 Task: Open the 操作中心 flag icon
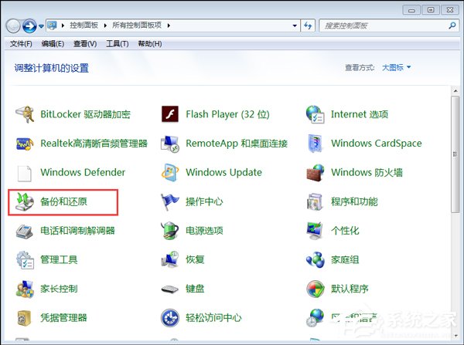click(171, 202)
